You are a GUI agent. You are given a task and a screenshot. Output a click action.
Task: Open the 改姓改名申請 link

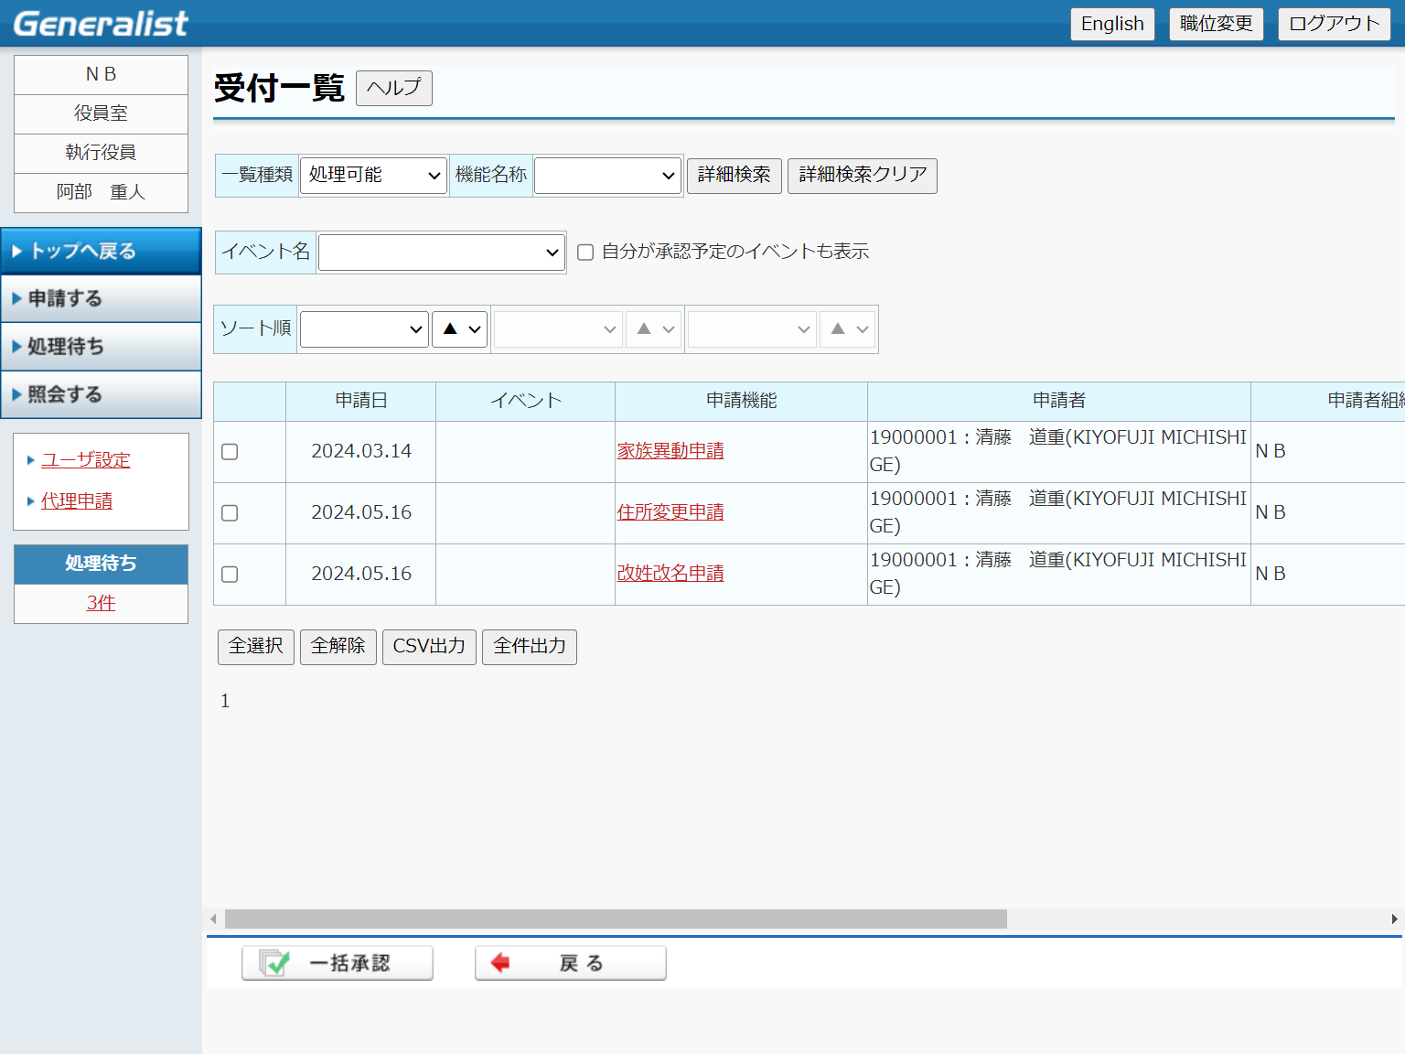[x=670, y=574]
